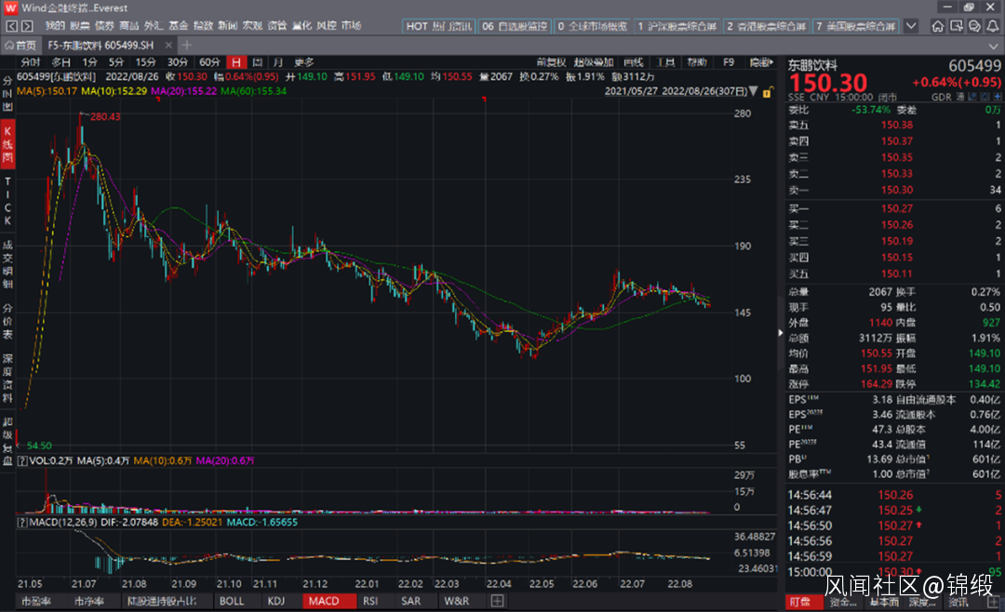
Task: Open the HOT 热门资讯 shortcut
Action: pyautogui.click(x=439, y=26)
